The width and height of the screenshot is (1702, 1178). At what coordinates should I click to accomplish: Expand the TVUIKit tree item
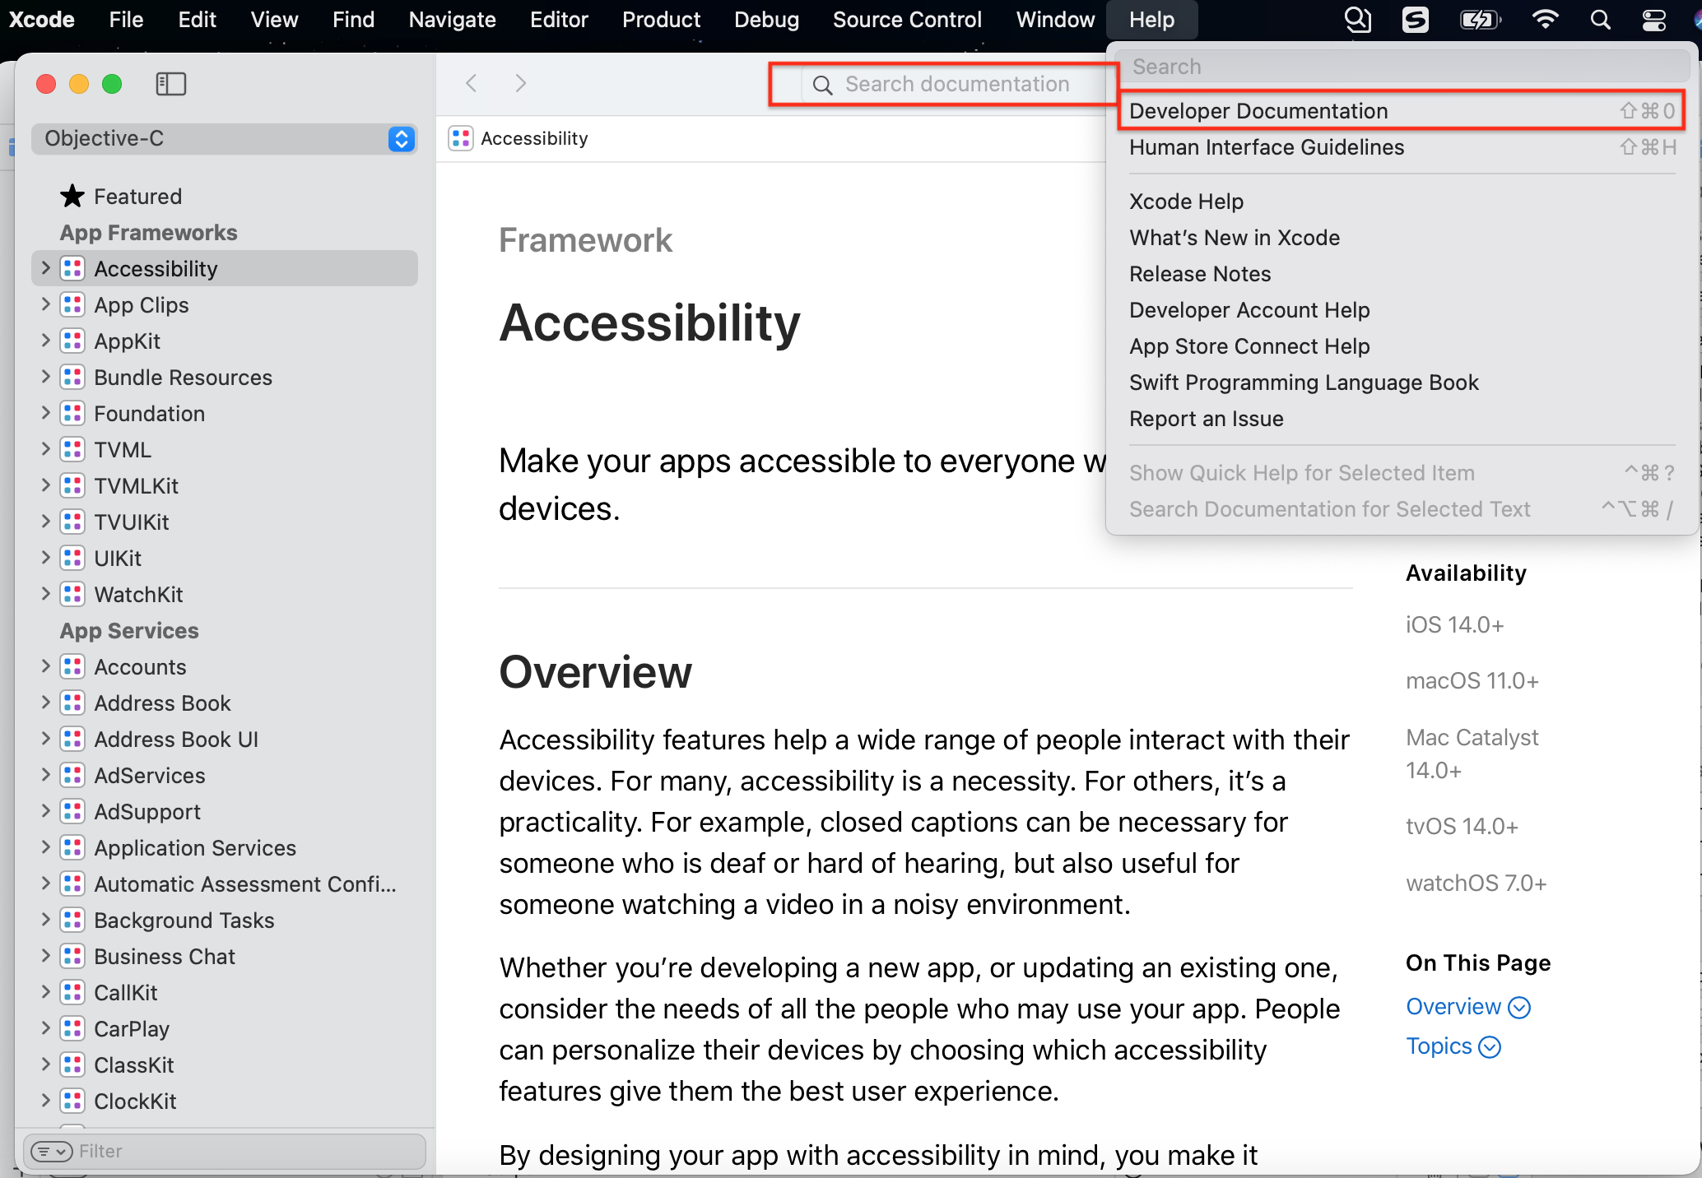46,522
